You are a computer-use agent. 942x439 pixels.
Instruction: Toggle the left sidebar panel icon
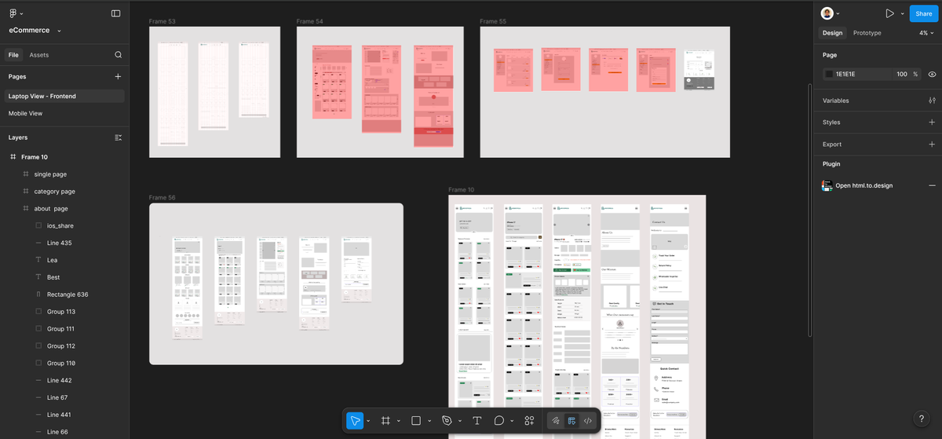pos(116,13)
